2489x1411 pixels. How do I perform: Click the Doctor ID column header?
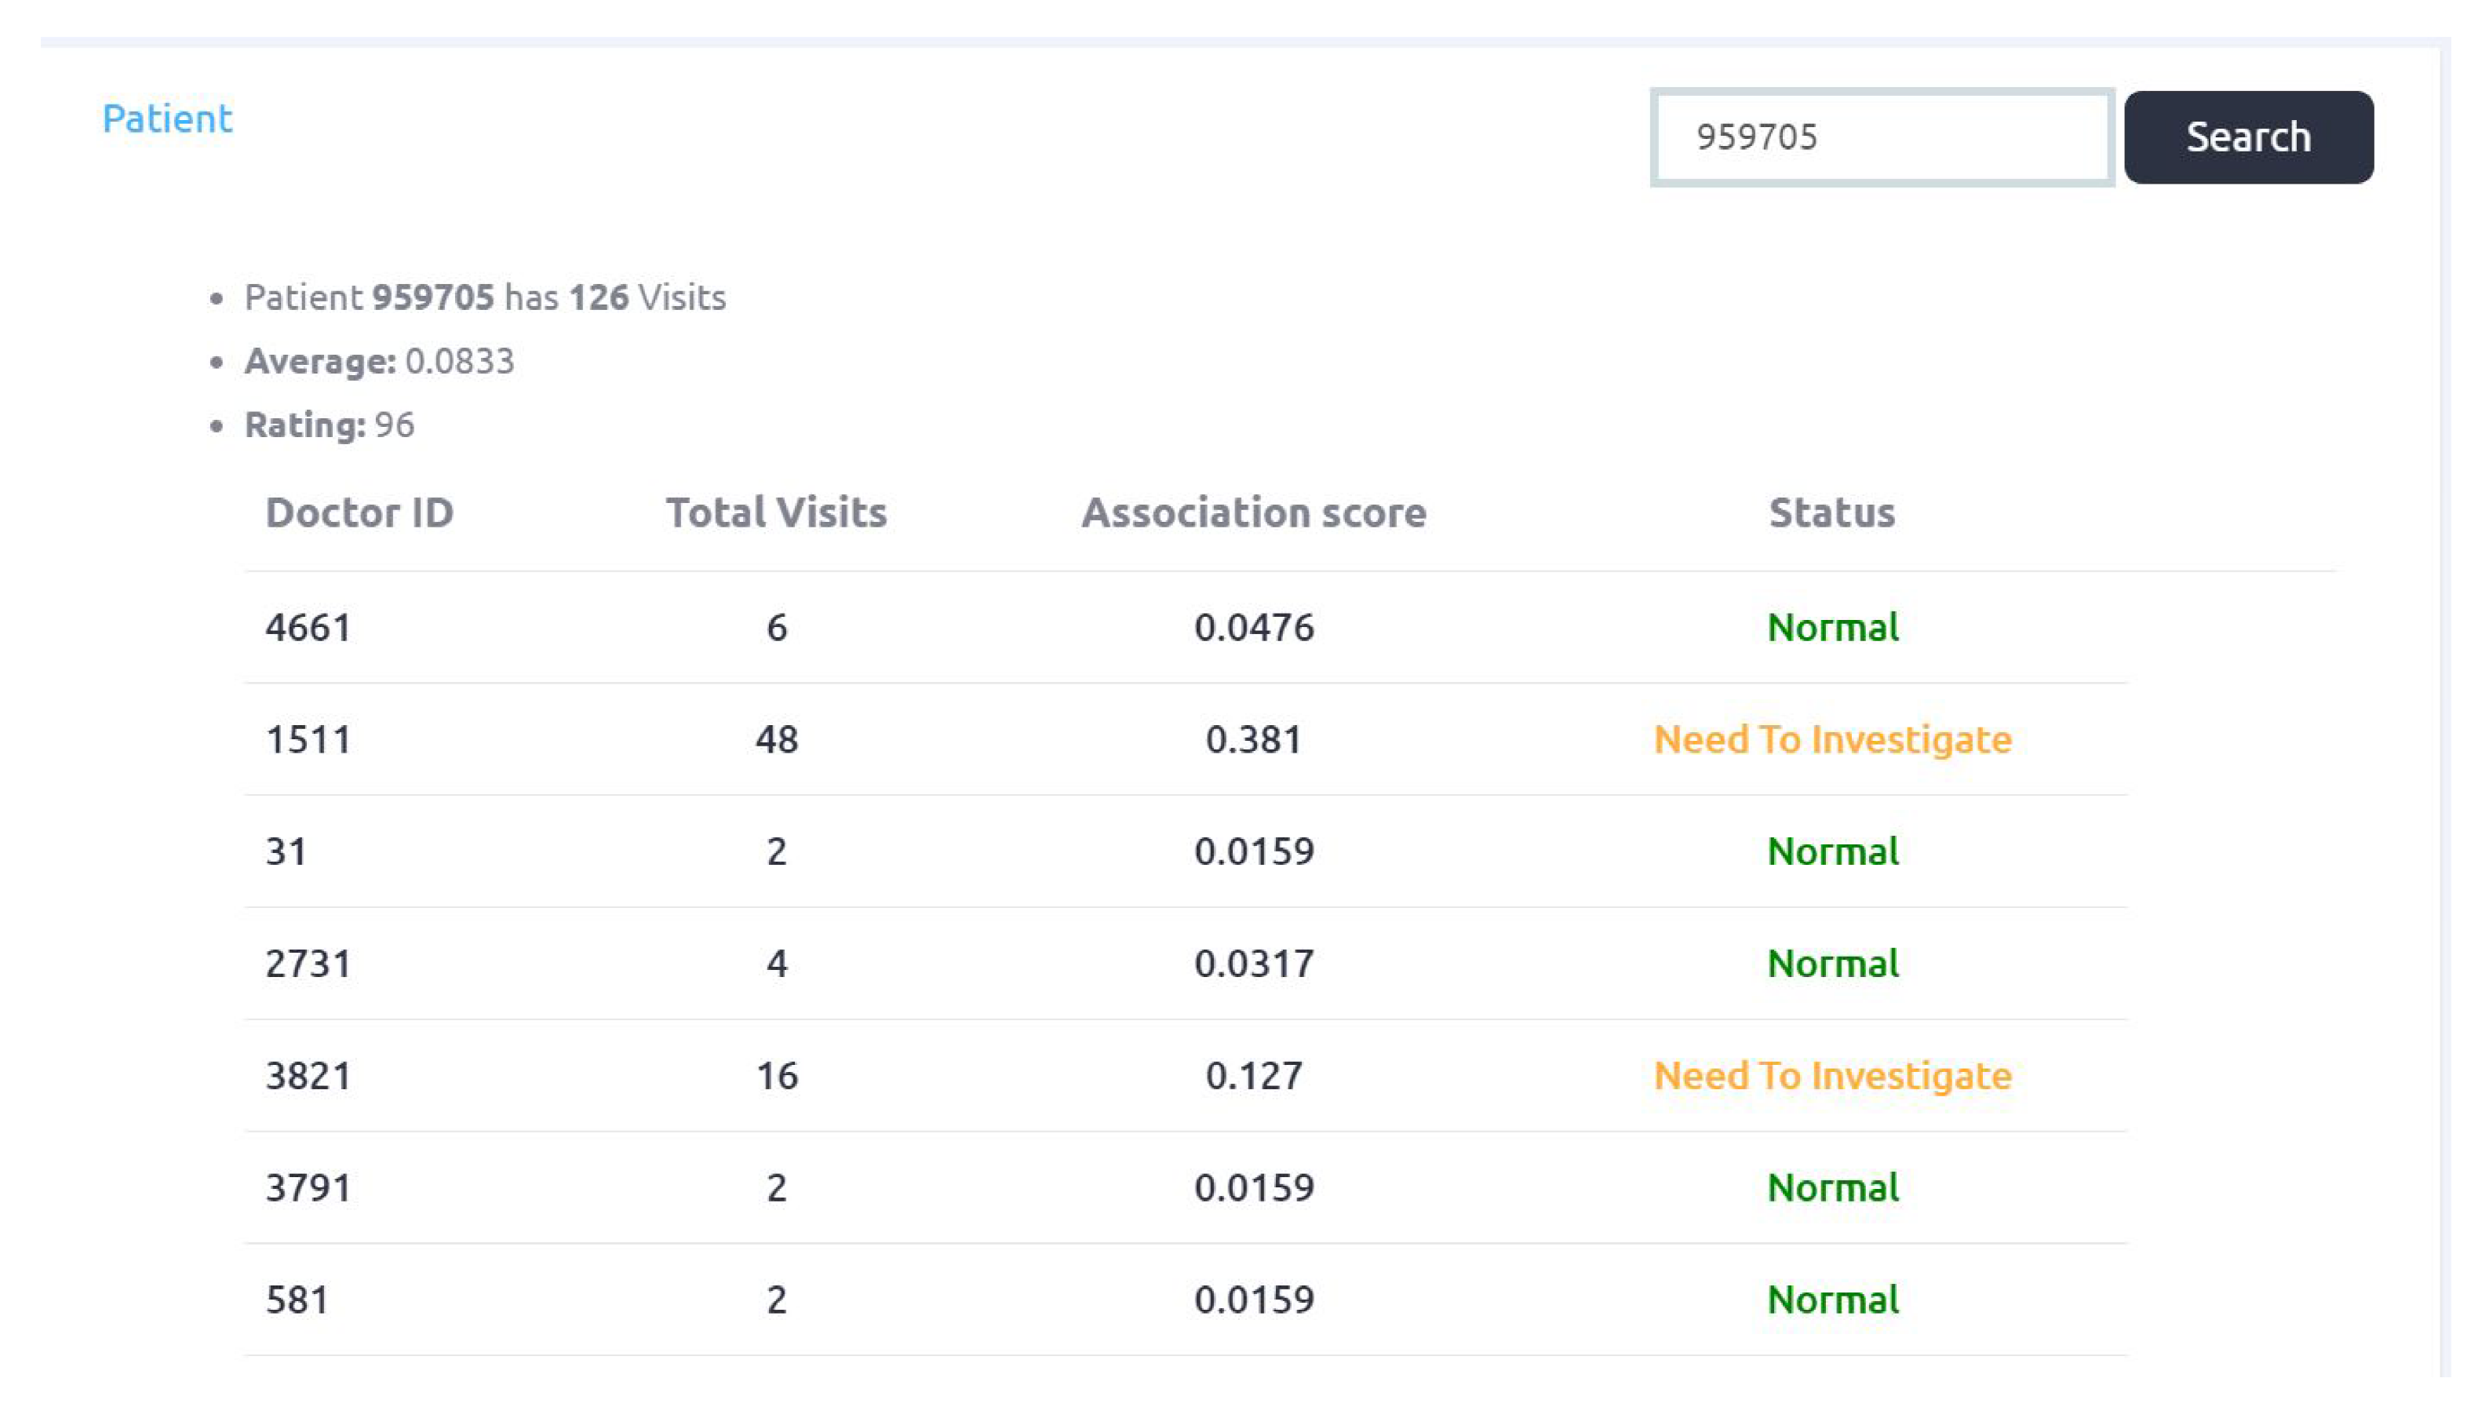[x=359, y=512]
